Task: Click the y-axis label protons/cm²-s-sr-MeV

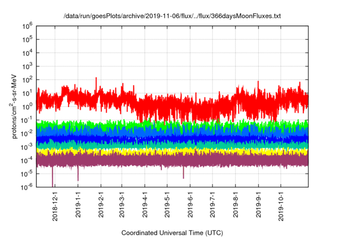Action: (x=13, y=107)
